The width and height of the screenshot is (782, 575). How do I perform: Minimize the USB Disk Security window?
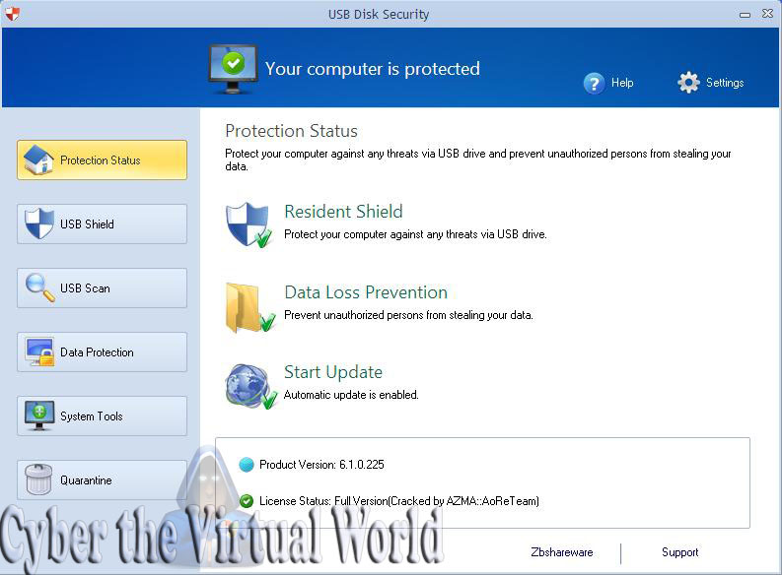click(745, 15)
